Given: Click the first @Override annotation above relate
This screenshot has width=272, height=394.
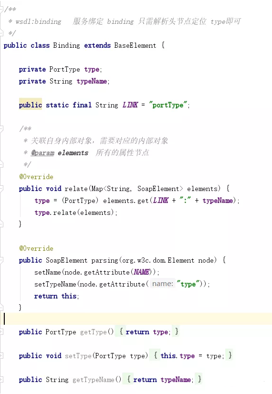Looking at the screenshot, I should pos(36,177).
